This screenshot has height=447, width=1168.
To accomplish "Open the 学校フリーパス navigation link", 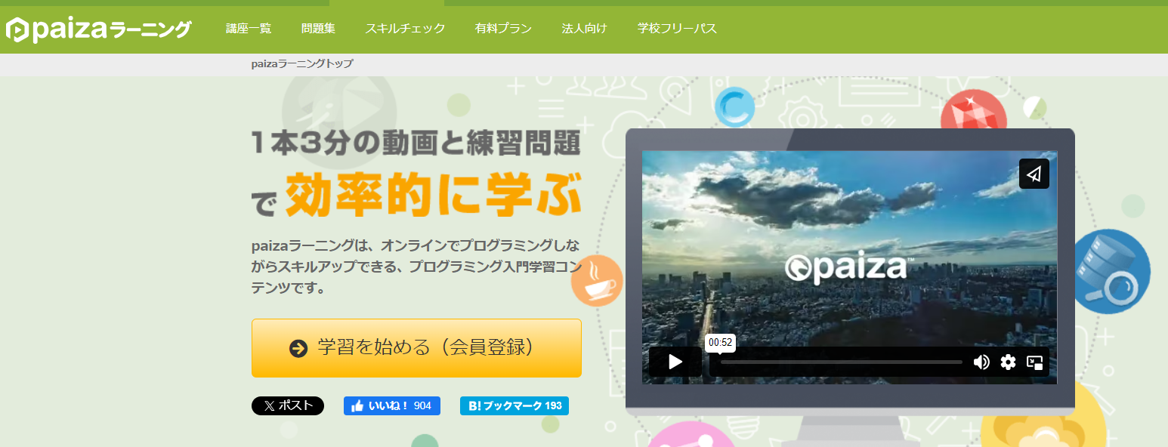I will [x=677, y=29].
